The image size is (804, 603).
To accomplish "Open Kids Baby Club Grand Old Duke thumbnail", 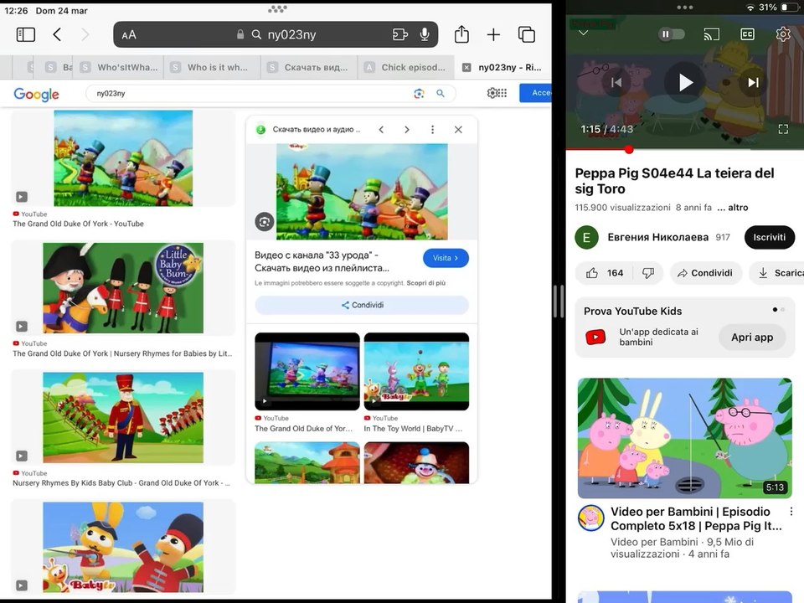I will coord(123,417).
